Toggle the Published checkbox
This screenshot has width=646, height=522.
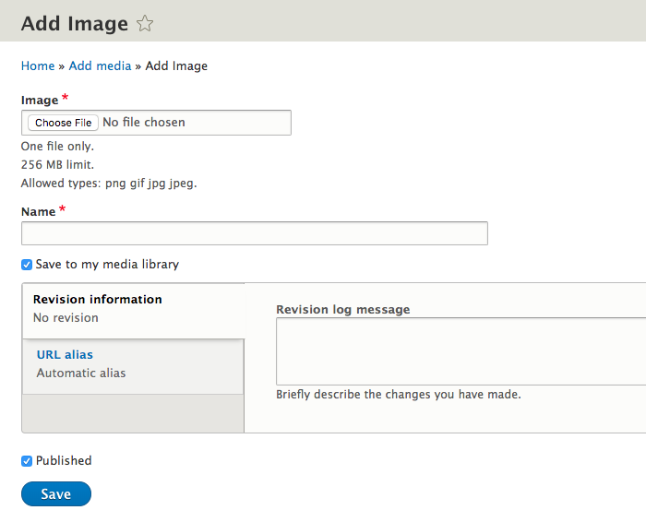click(x=27, y=461)
